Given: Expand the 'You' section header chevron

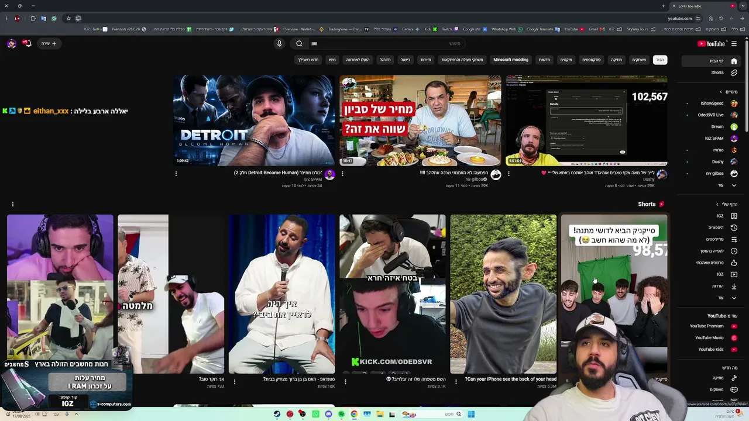Looking at the screenshot, I should 718,204.
